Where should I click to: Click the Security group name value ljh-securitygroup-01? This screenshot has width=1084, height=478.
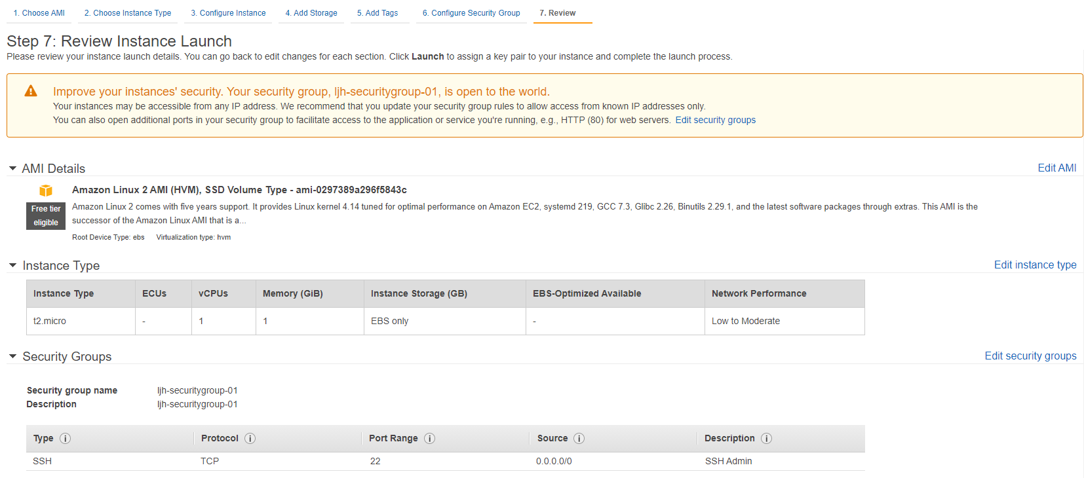click(197, 390)
